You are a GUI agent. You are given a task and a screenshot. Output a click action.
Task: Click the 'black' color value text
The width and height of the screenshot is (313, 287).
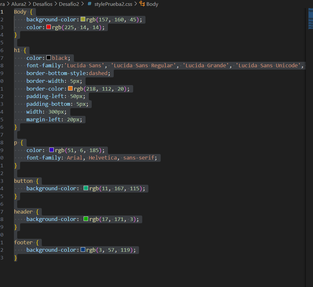[60, 58]
